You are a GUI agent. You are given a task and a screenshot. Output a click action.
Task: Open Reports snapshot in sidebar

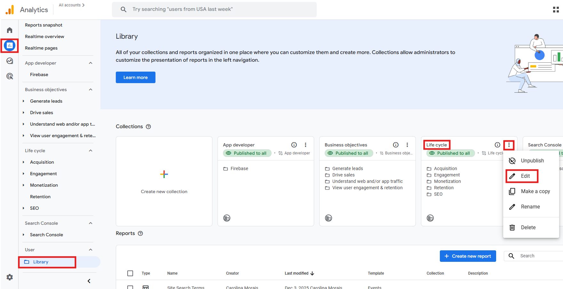(x=44, y=25)
